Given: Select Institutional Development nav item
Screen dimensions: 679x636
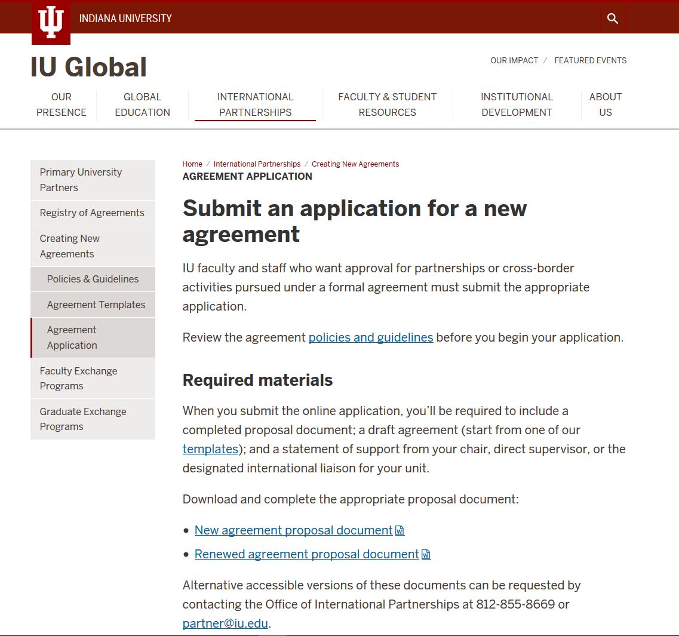Looking at the screenshot, I should click(x=517, y=105).
